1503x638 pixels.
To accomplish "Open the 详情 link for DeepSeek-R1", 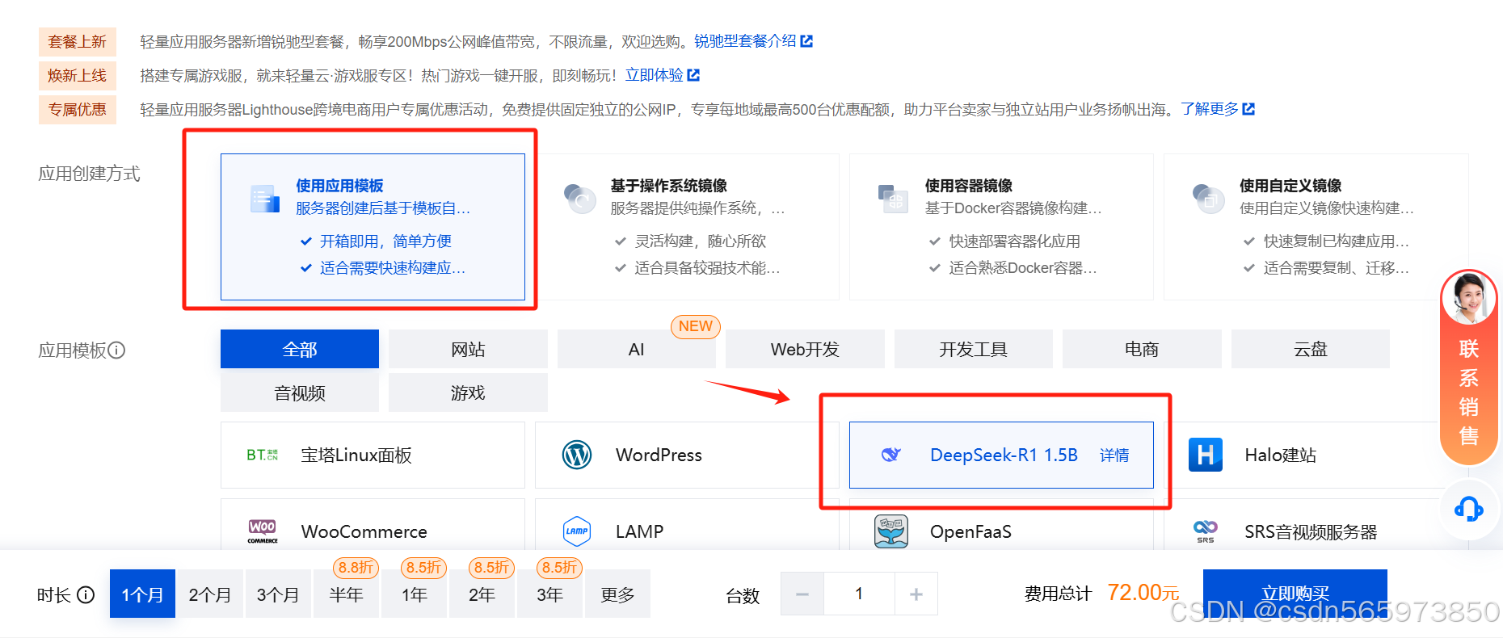I will point(1114,455).
